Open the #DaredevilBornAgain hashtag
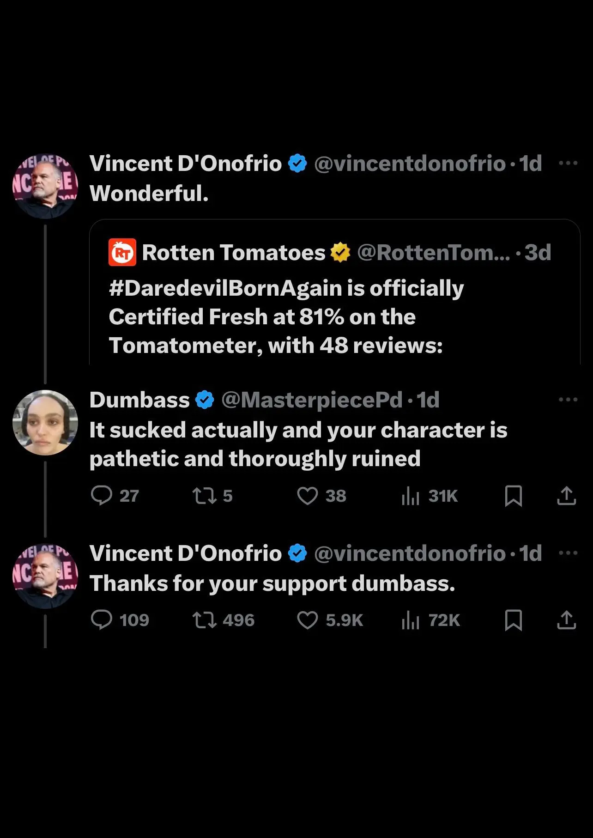 pos(227,288)
